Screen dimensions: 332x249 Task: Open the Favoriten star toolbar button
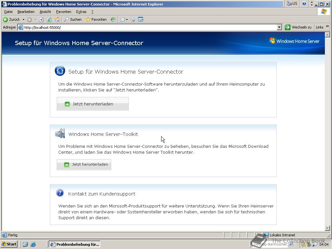pos(96,19)
